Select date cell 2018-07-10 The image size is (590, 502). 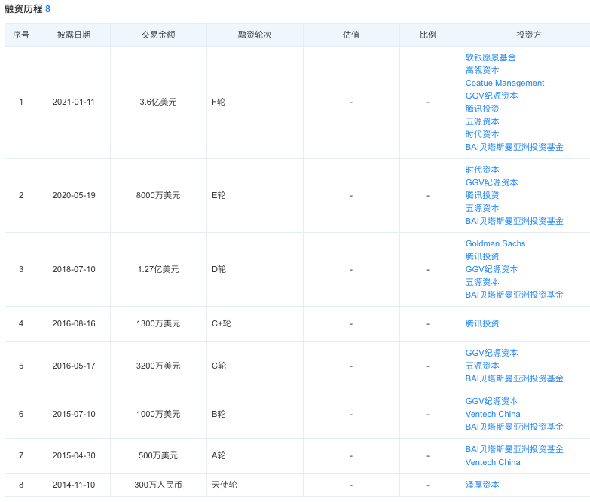(74, 269)
